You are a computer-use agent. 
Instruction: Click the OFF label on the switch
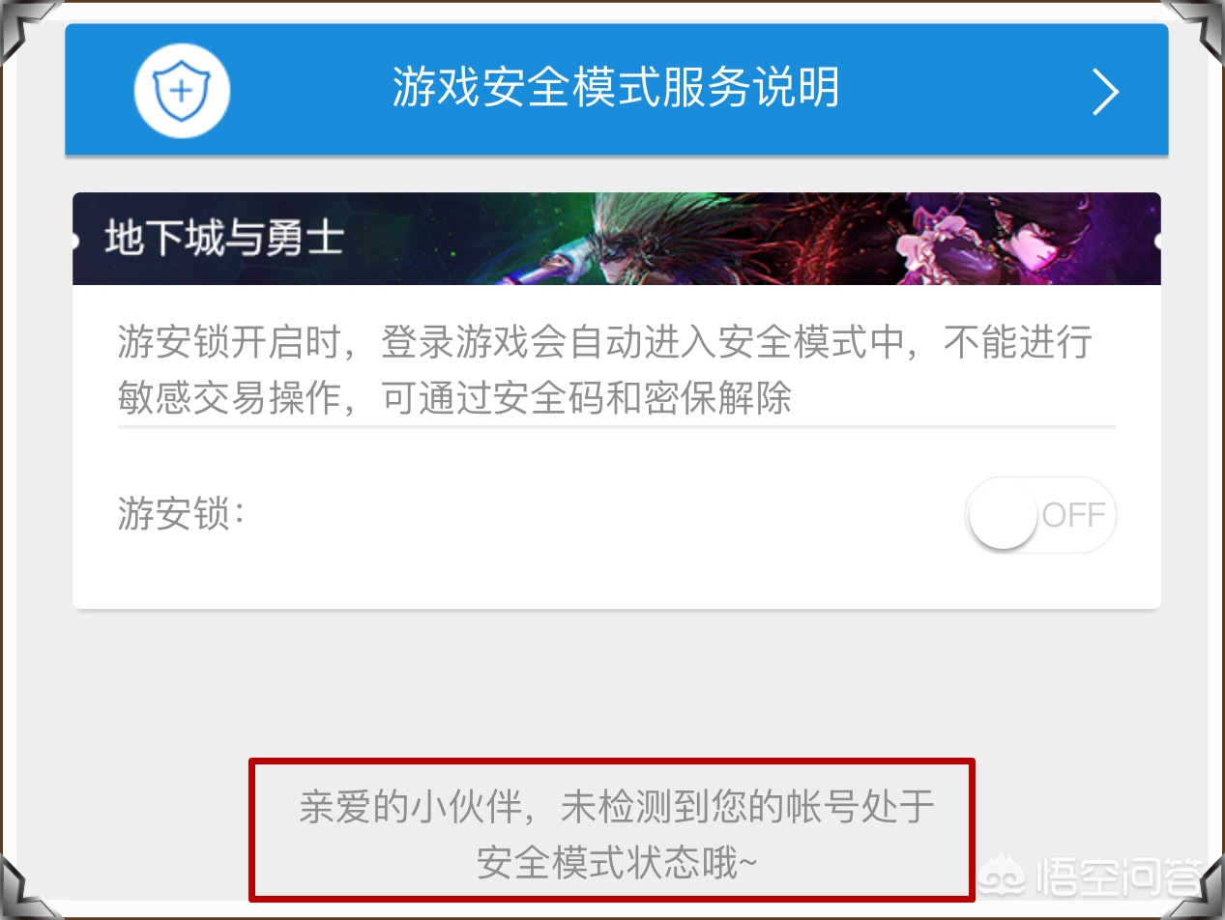coord(1073,515)
